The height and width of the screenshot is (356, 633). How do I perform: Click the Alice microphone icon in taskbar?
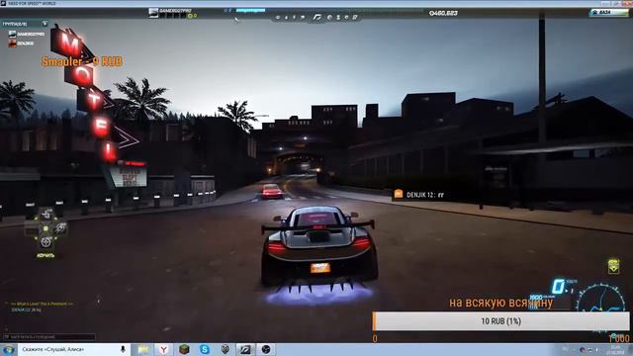click(123, 349)
